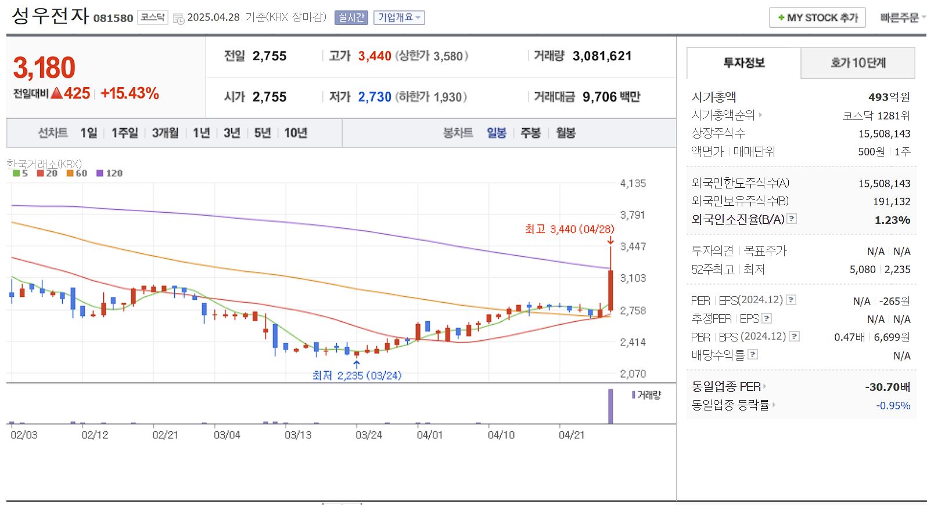Select the 5년 line chart period
This screenshot has height=505, width=927.
point(263,133)
